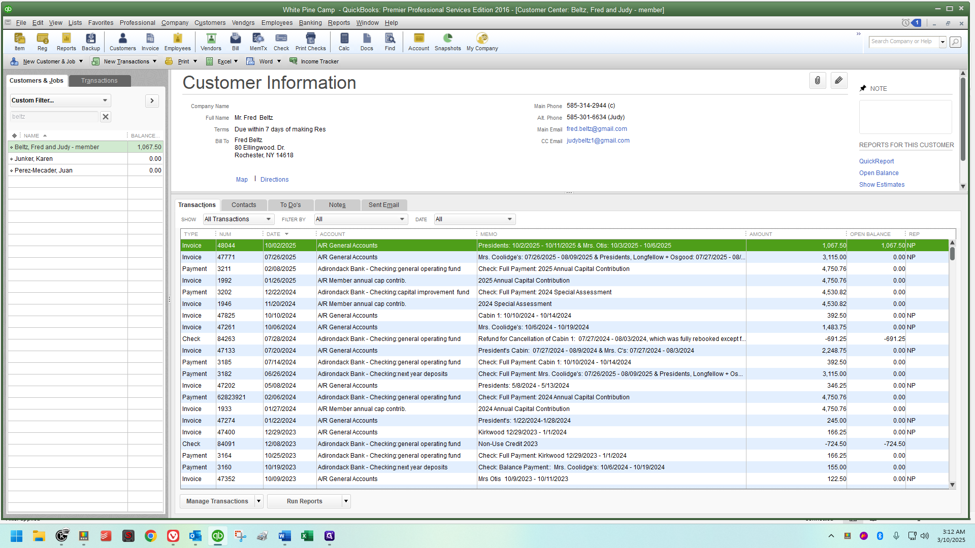Open Excel from the Windows taskbar
The image size is (975, 548).
[x=307, y=536]
